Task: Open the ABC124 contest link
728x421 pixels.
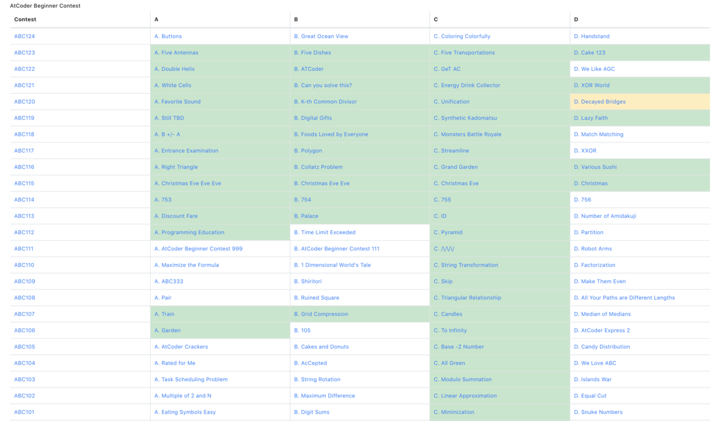Action: coord(24,36)
